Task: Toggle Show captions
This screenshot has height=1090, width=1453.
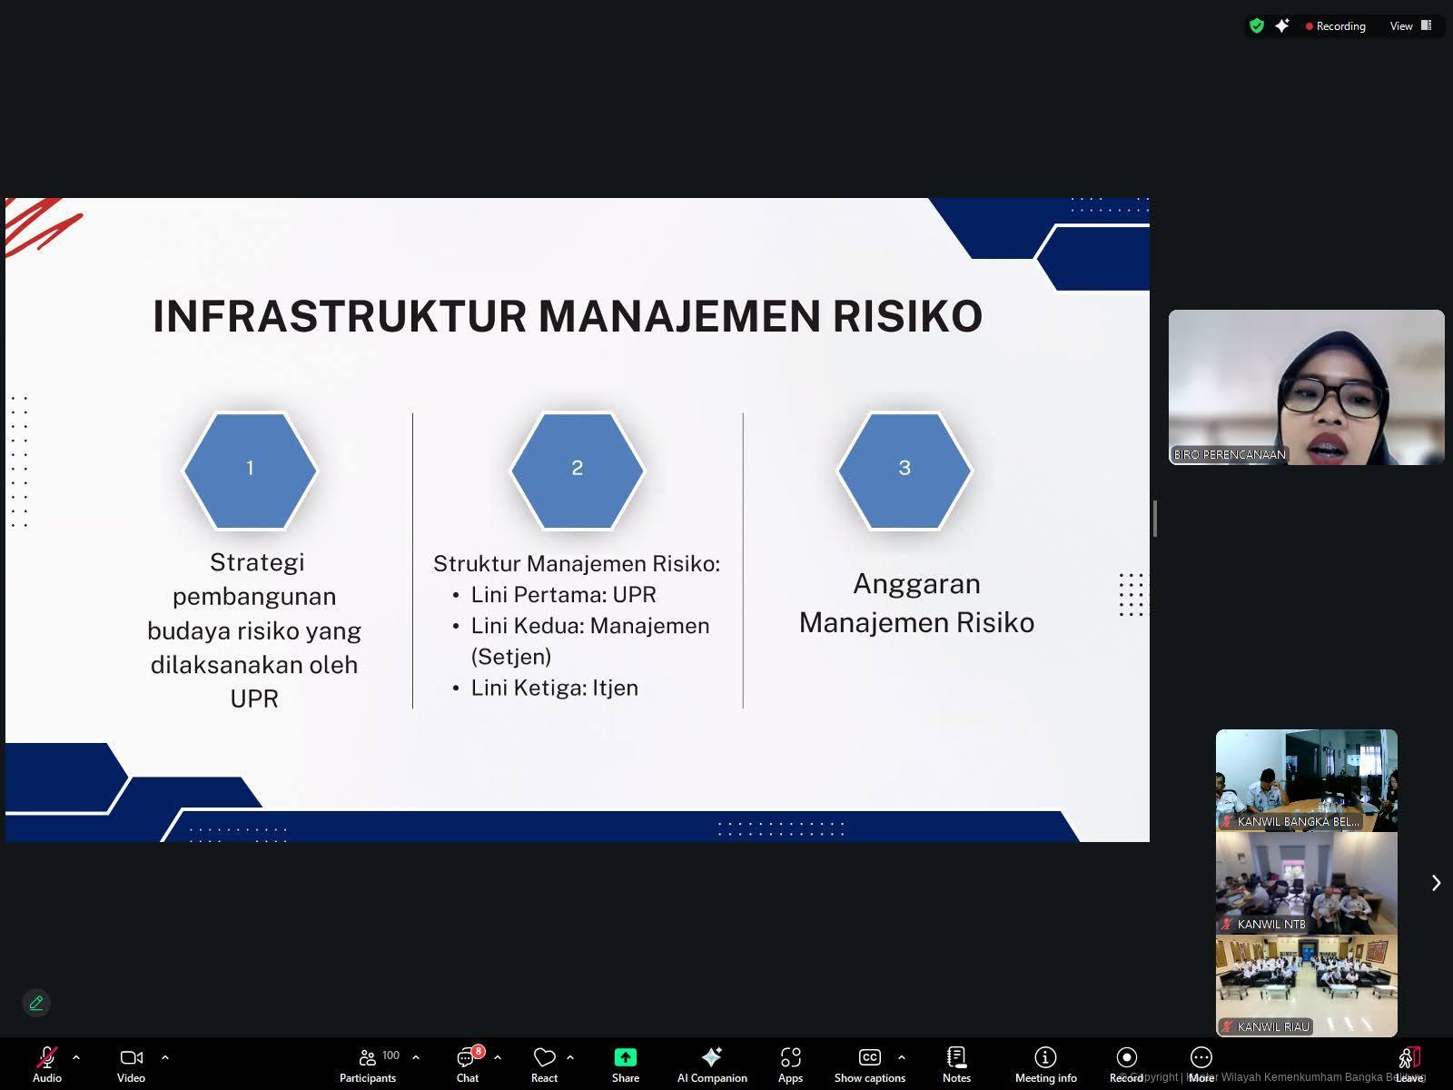Action: 869,1063
